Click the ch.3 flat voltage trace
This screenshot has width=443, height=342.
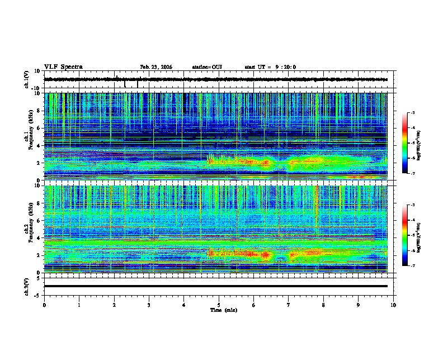tap(215, 286)
